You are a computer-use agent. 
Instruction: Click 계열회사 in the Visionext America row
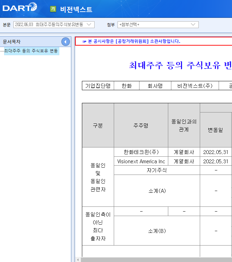[x=184, y=161]
